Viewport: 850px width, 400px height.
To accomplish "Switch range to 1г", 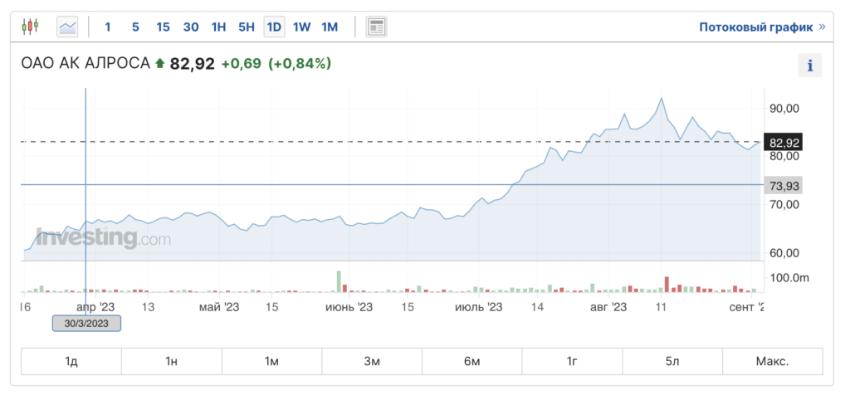I will pyautogui.click(x=572, y=361).
